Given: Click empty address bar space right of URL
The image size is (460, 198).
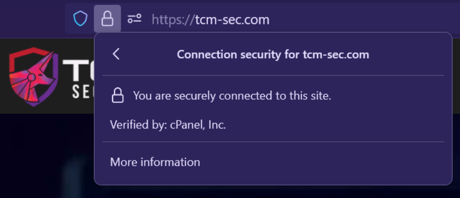Looking at the screenshot, I should point(360,19).
